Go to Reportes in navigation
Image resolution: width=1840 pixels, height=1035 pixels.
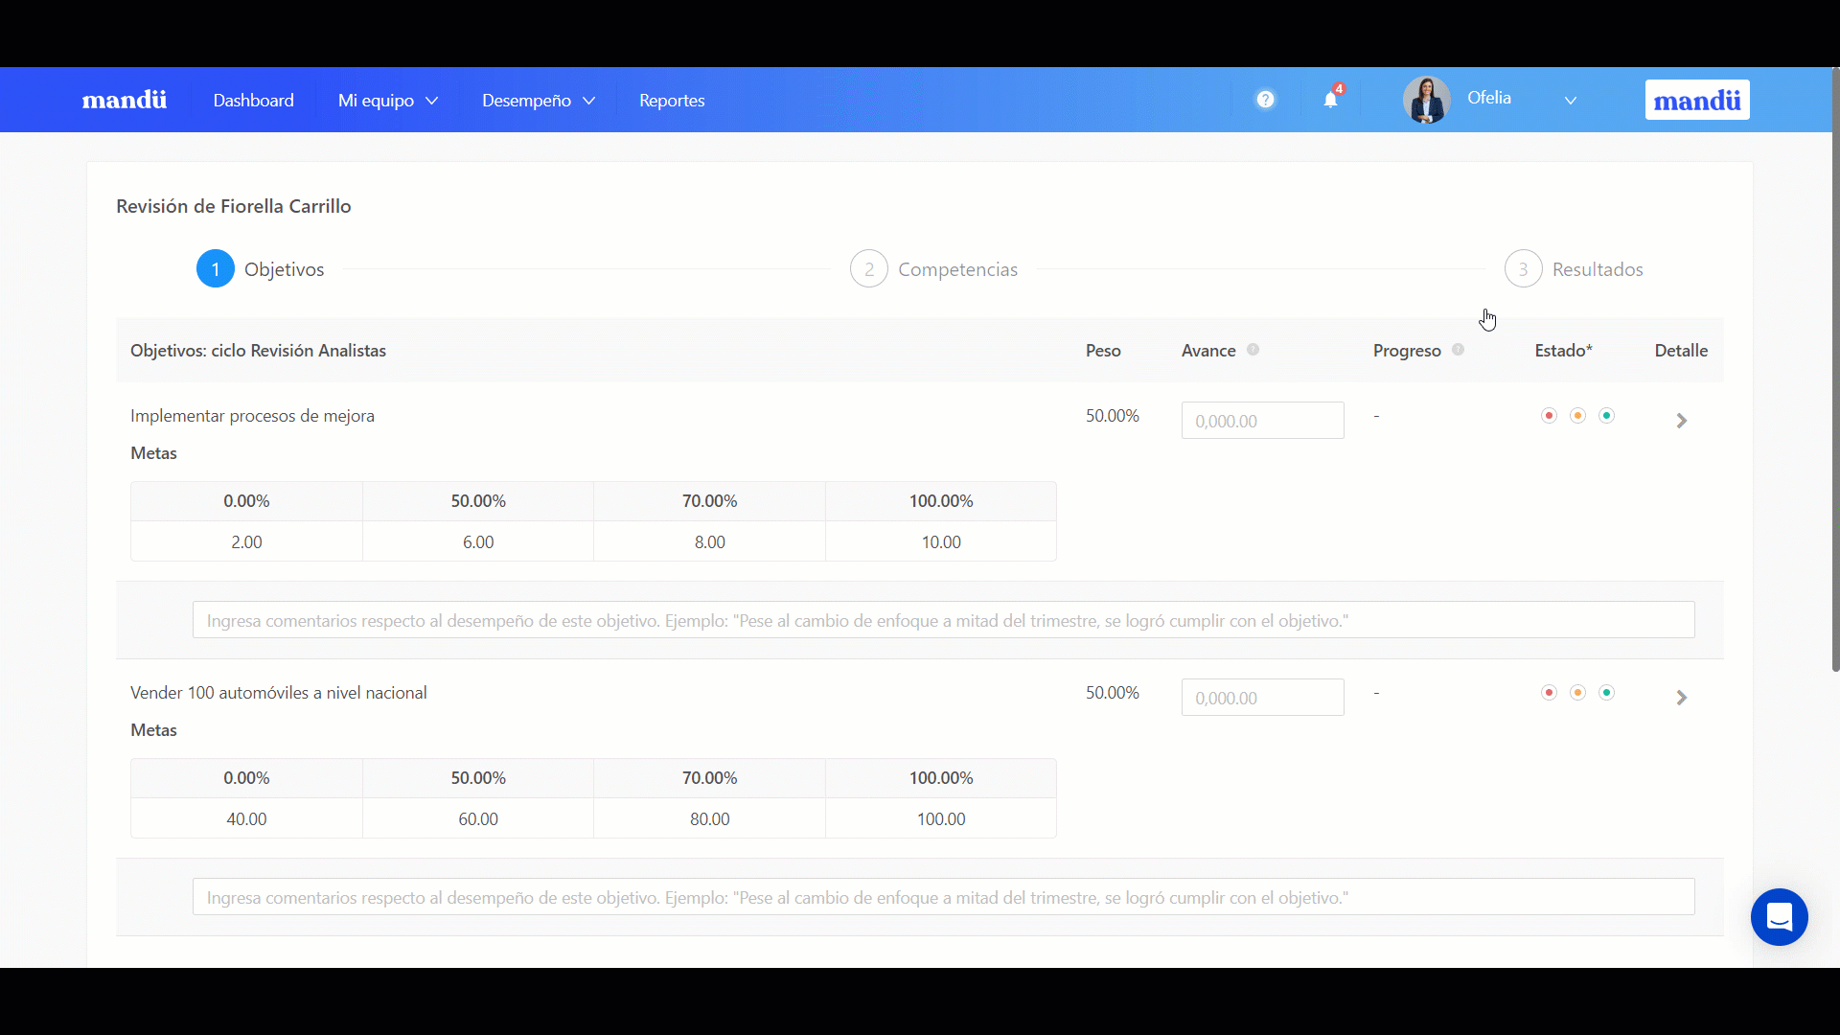(672, 101)
